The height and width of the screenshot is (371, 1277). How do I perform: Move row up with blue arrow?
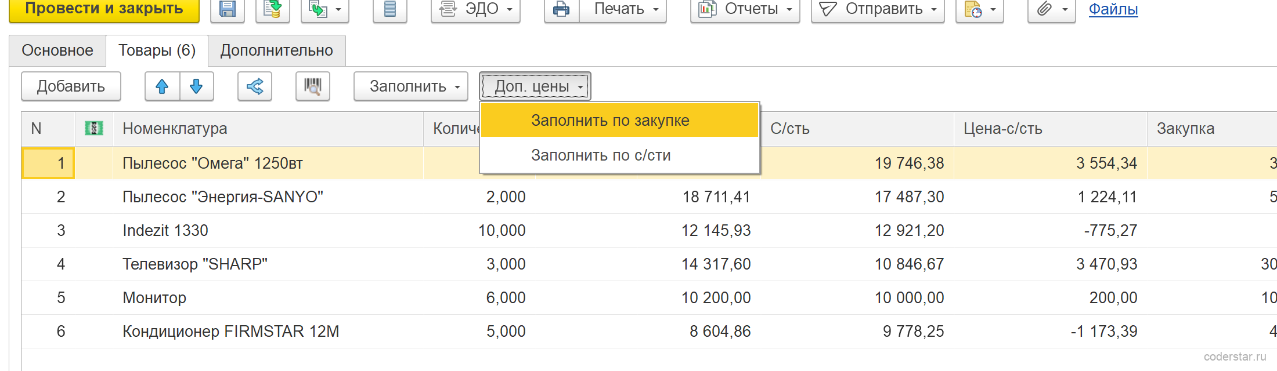(162, 86)
